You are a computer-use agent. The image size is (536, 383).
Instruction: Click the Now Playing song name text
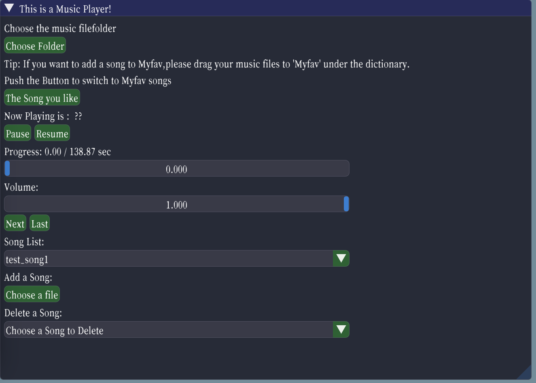(x=78, y=116)
